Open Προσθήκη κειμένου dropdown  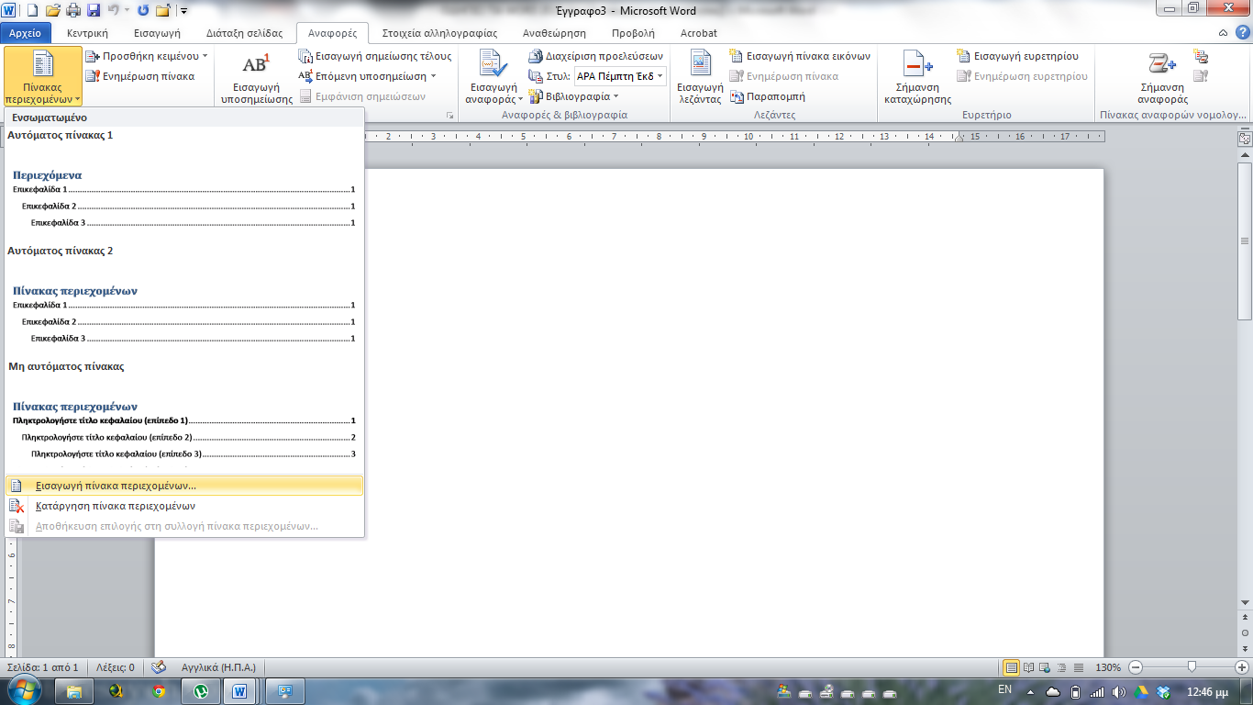(x=147, y=56)
